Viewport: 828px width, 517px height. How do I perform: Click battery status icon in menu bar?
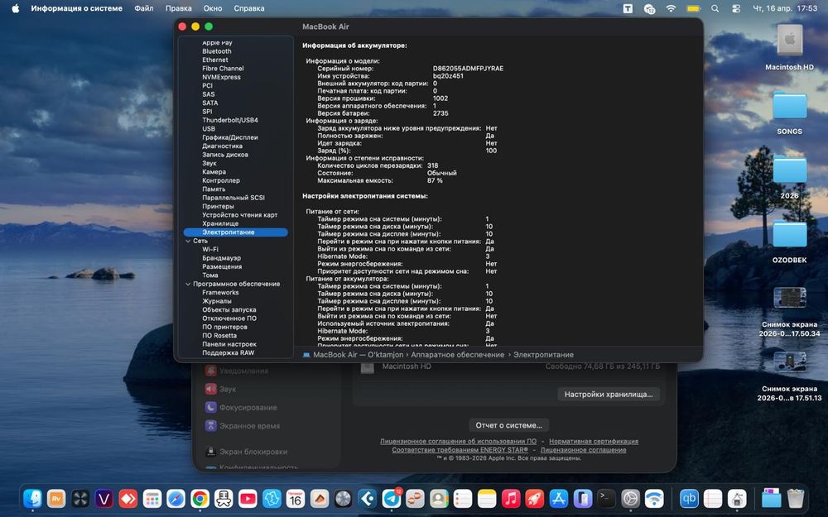[x=693, y=8]
